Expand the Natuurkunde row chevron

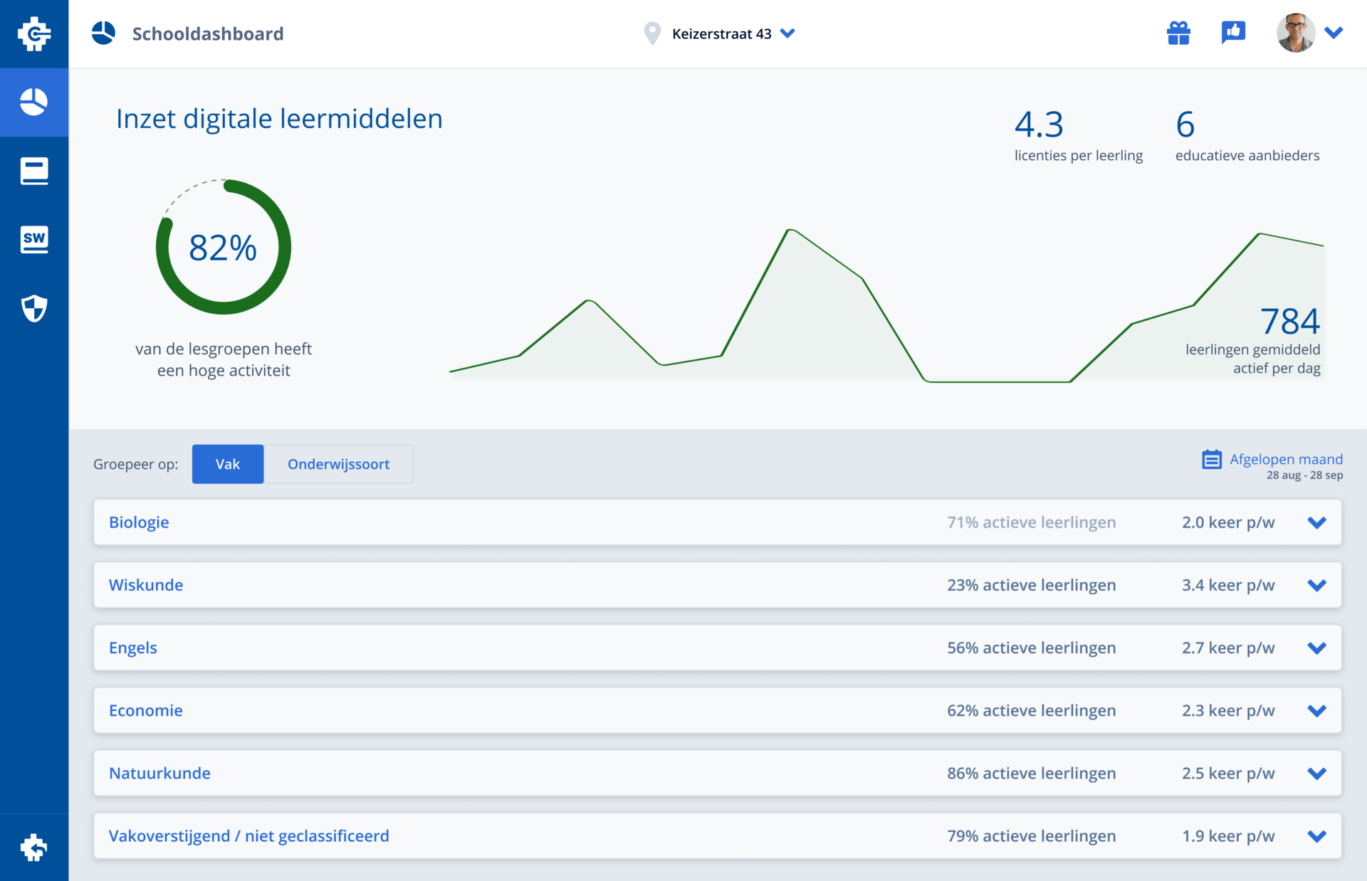[x=1316, y=773]
